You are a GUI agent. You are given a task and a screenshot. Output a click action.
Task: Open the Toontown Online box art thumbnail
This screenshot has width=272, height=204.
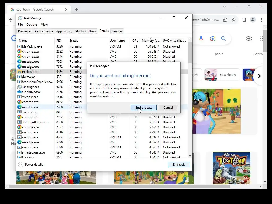[231, 168]
